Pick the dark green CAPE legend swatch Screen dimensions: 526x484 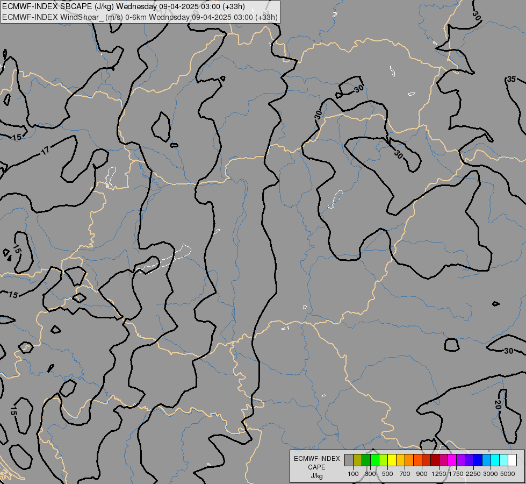tap(366, 460)
